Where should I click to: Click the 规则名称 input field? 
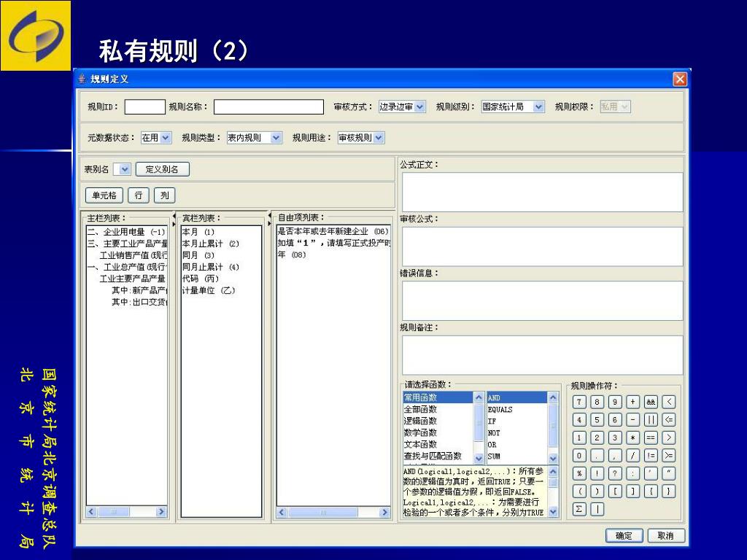click(x=268, y=106)
